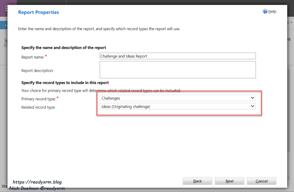This screenshot has width=294, height=192.
Task: Click the "Report name:" label
Action: point(33,57)
